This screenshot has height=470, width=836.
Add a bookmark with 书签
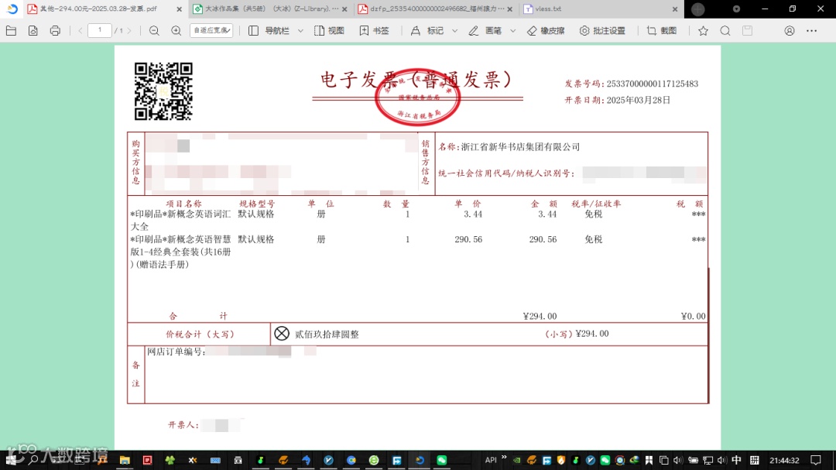pyautogui.click(x=375, y=31)
